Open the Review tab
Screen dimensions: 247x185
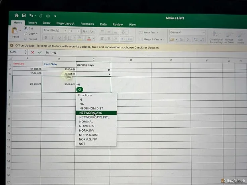click(x=118, y=25)
